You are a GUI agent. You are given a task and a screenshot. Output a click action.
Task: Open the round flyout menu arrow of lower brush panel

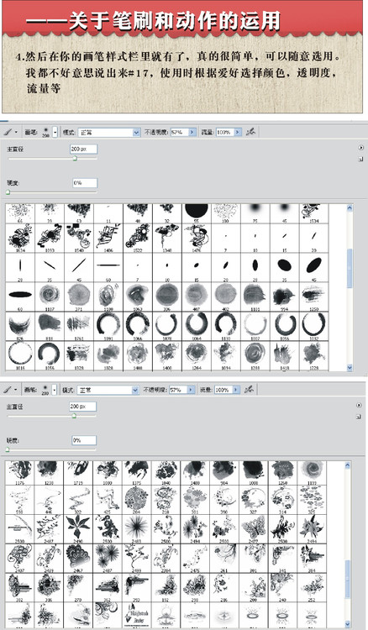pos(359,405)
